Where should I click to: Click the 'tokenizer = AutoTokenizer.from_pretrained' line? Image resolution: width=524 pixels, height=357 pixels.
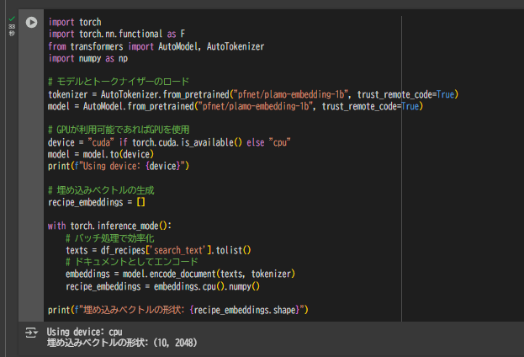tap(253, 94)
